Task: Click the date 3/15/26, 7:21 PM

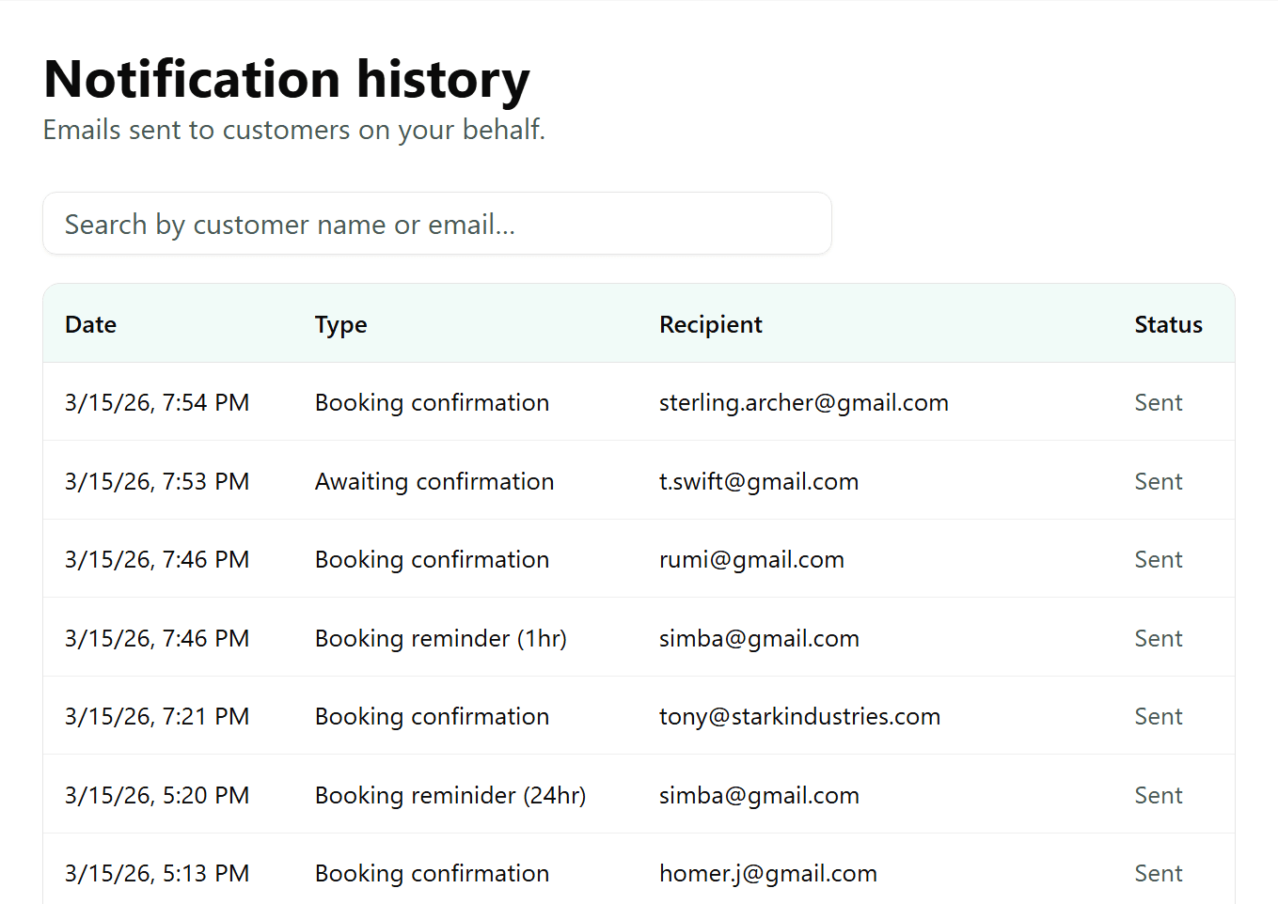Action: (157, 716)
